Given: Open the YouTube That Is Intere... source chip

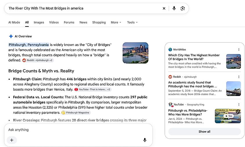Looking at the screenshot, I should point(93,90).
